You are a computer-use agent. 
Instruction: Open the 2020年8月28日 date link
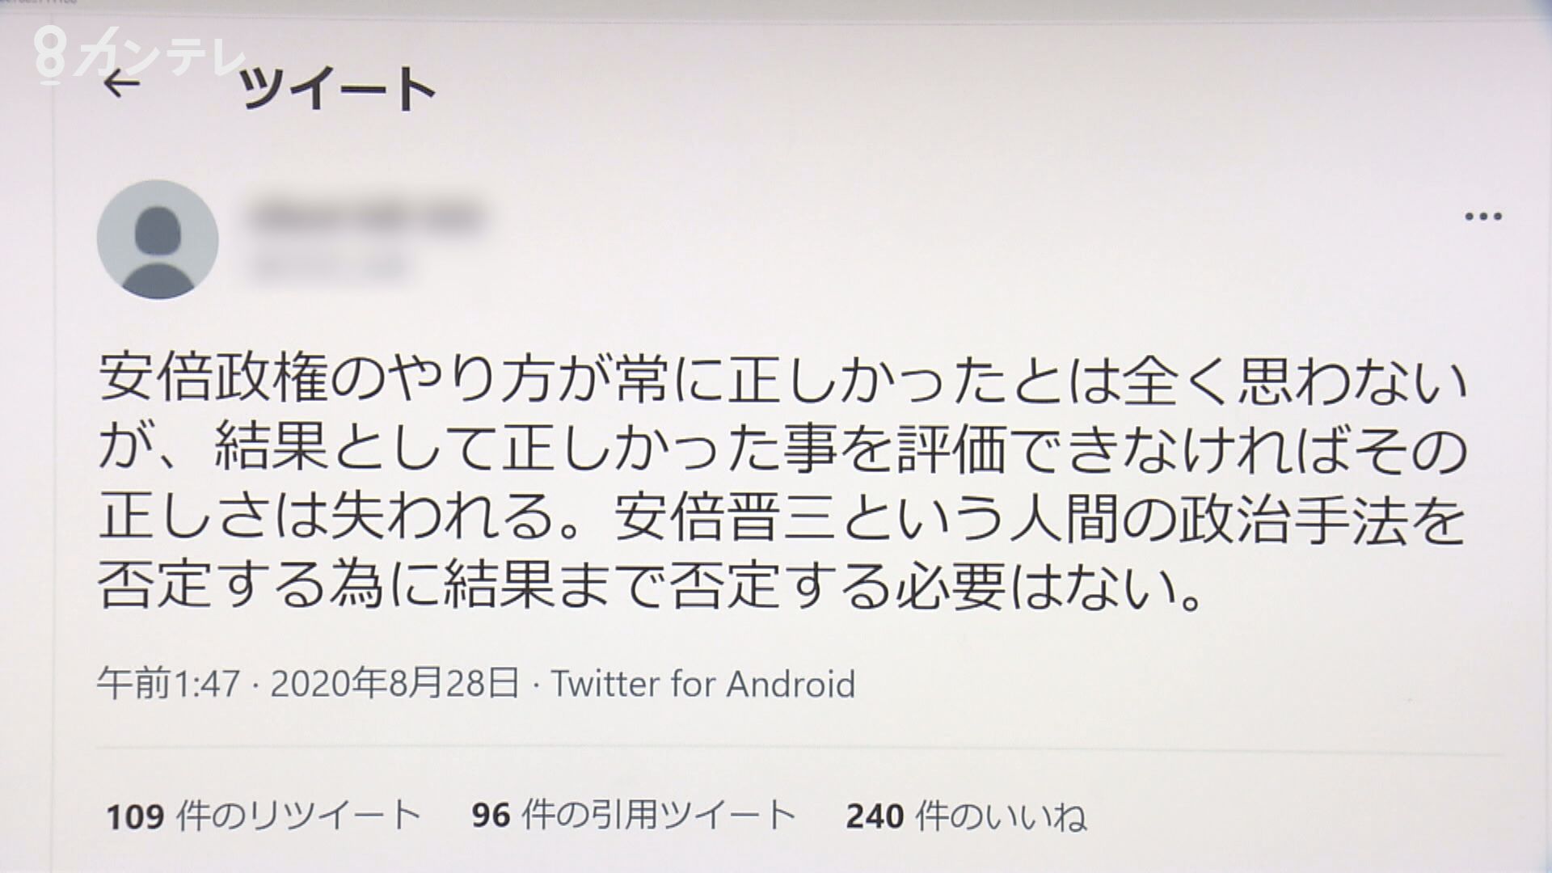394,684
